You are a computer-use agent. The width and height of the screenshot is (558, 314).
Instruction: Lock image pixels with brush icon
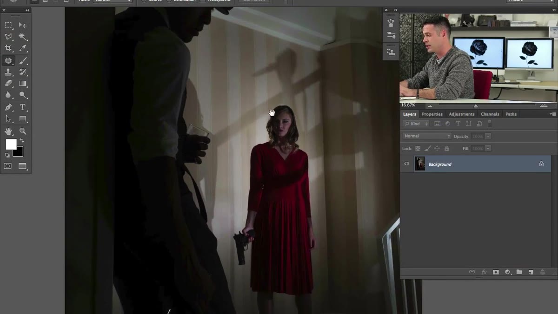pyautogui.click(x=427, y=148)
